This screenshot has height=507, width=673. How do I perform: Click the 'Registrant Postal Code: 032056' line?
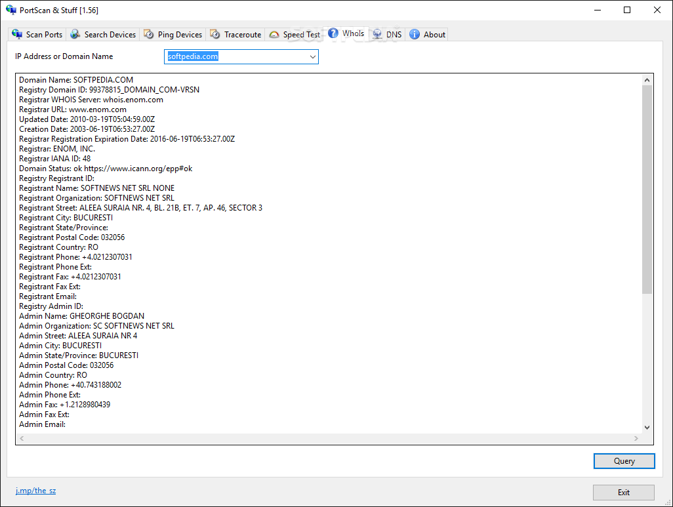point(71,237)
